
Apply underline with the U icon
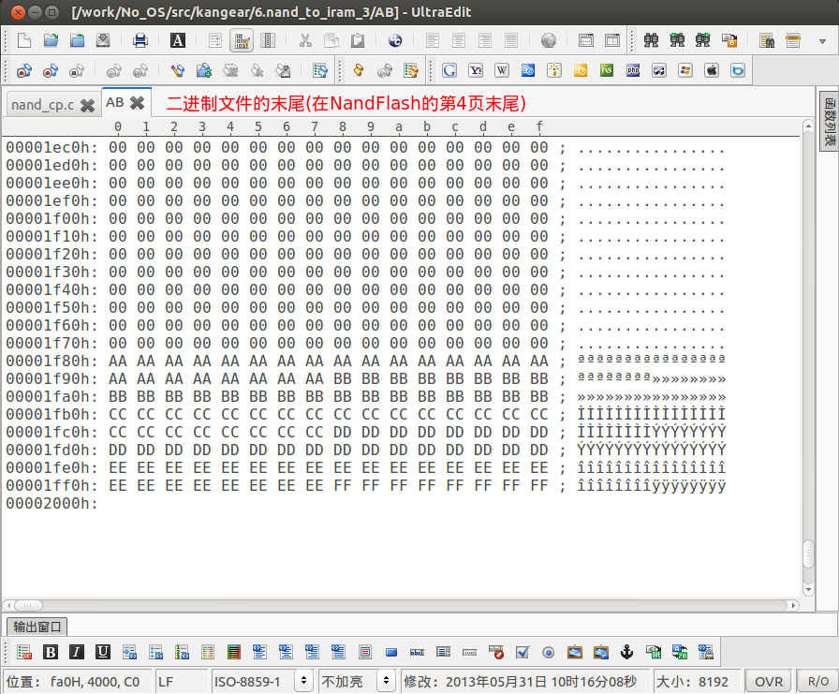(103, 652)
